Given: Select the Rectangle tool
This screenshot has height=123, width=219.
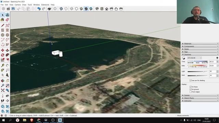Looking at the screenshot, I should [x=3, y=30].
